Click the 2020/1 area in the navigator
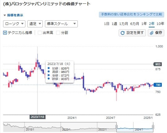This screenshot has width=167, height=133. 66,130
